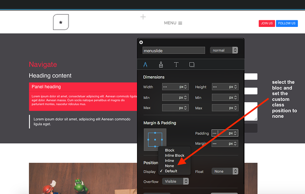
Task: Open the Float None dropdown
Action: (225, 171)
